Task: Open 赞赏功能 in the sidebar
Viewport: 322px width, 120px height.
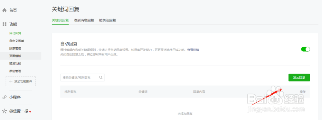Action: tap(15, 64)
